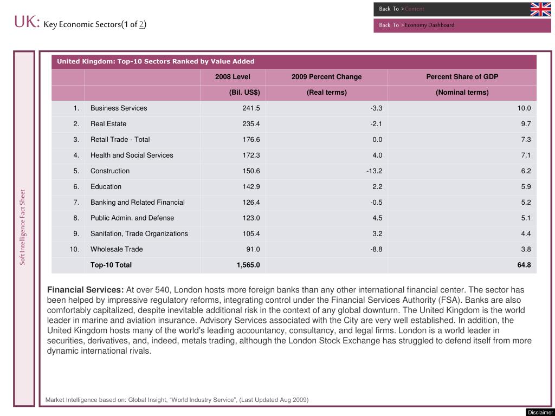Click the 5.2 GDP share value

[x=526, y=203]
